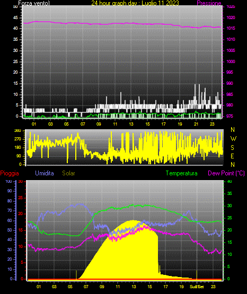The width and height of the screenshot is (247, 294).
Task: Click the 45 value on wind speed axis
Action: tap(15, 18)
